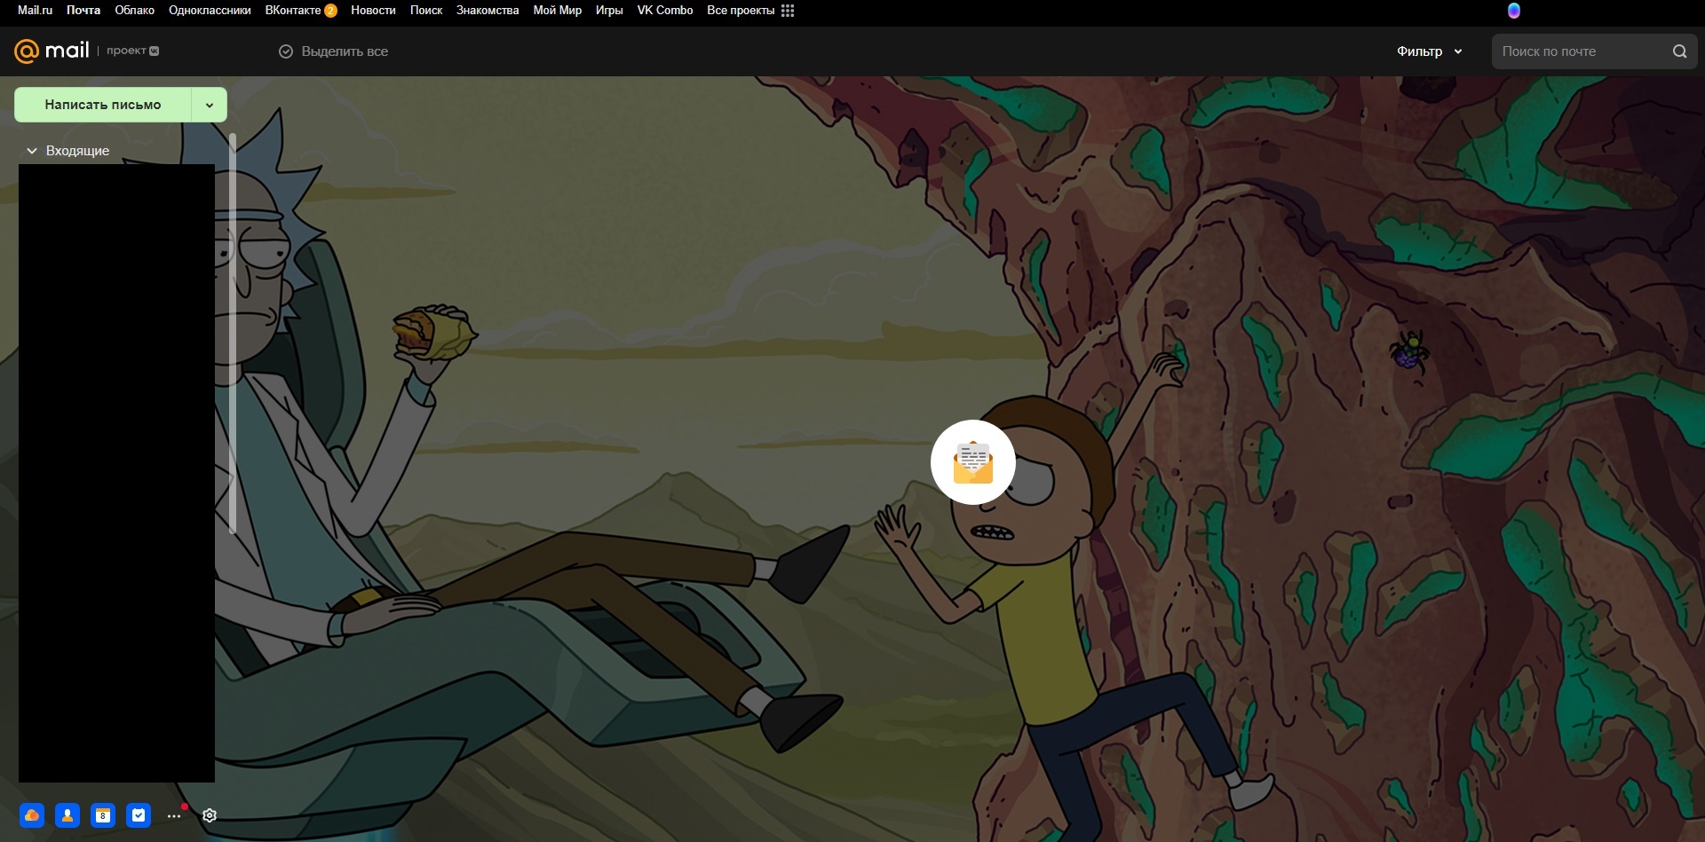
Task: Open the Calendar icon showing 8
Action: [103, 815]
